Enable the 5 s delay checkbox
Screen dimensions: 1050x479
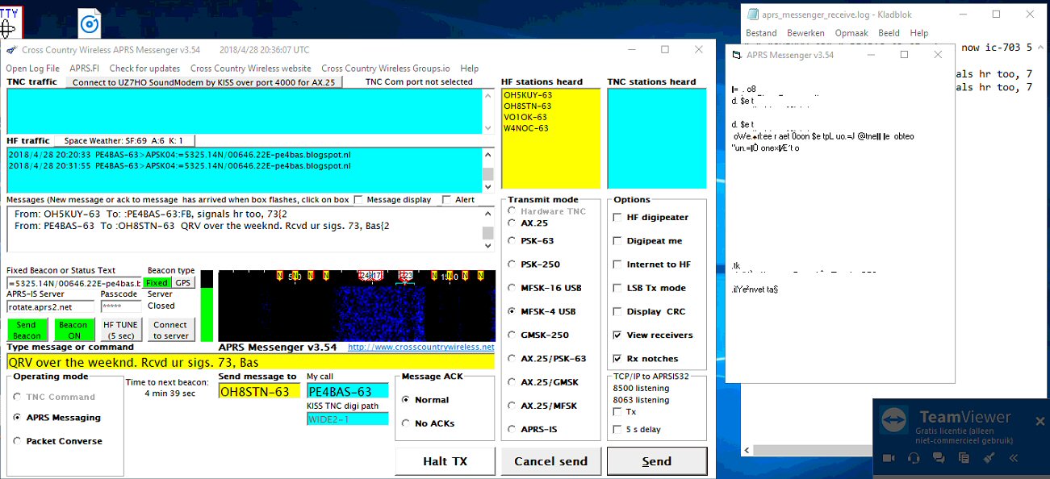click(x=618, y=429)
